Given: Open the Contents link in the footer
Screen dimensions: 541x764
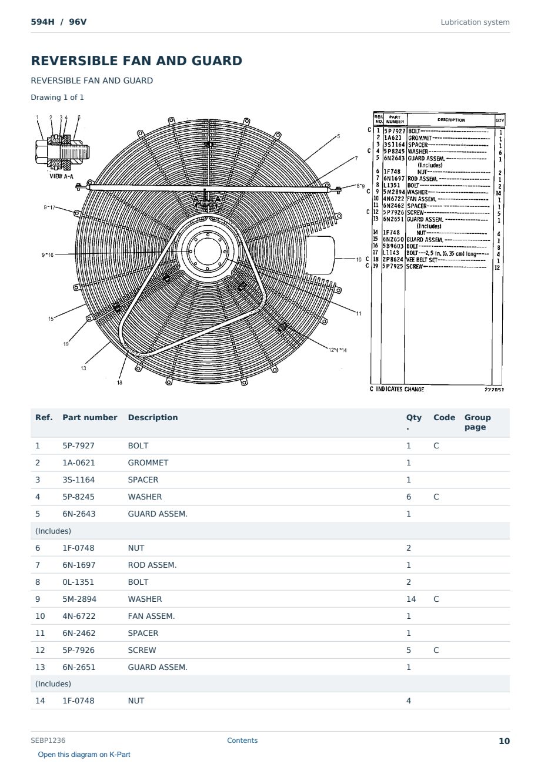Looking at the screenshot, I should (x=242, y=740).
